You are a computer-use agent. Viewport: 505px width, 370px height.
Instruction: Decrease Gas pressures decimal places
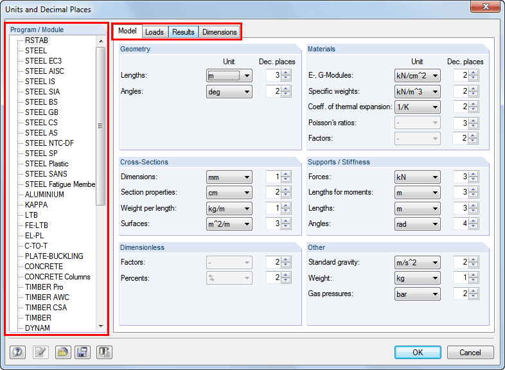(x=473, y=296)
